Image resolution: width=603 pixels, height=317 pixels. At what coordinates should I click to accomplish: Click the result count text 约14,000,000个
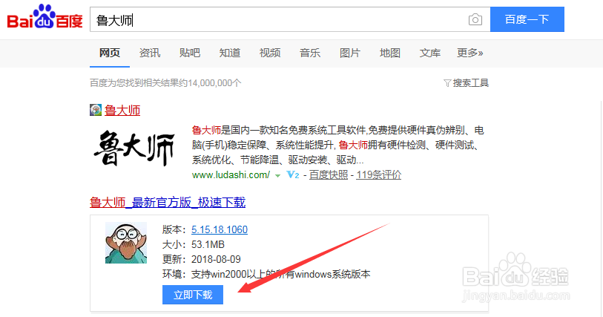click(x=210, y=82)
